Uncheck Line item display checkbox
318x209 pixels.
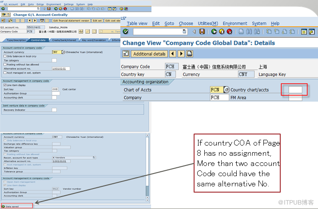click(x=4, y=85)
